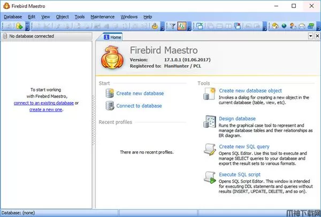This screenshot has height=217, width=321.
Task: Click the Connect to database link
Action: (139, 106)
